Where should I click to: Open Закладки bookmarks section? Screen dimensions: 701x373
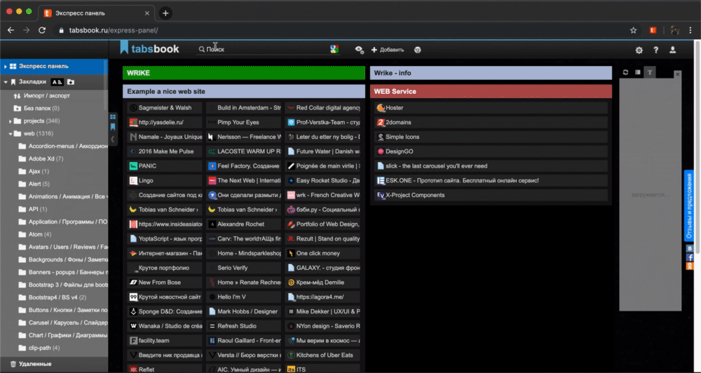32,82
